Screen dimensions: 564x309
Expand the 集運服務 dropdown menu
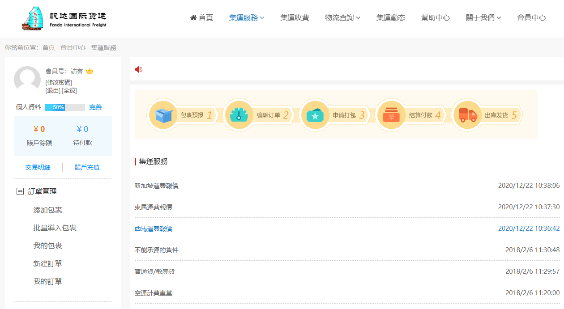[x=247, y=18]
